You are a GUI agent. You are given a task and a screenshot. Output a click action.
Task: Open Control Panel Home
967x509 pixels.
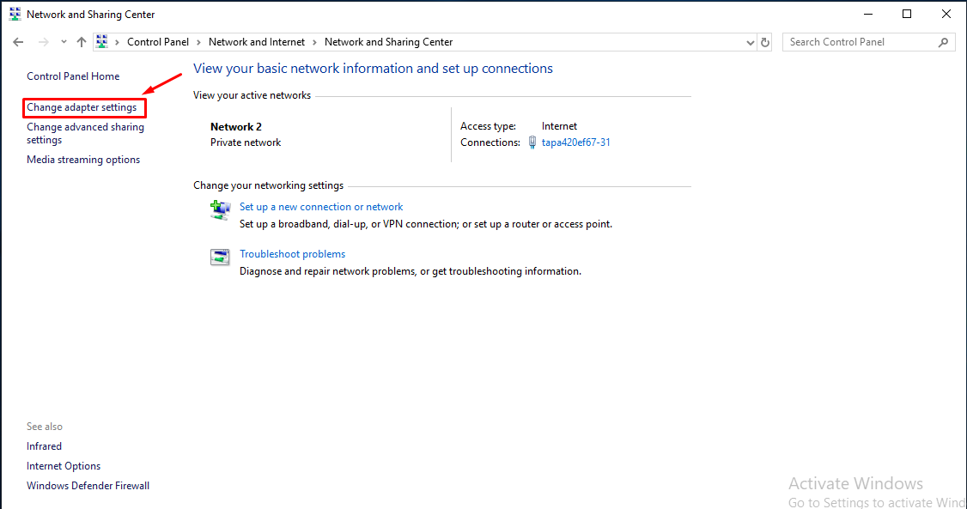(73, 76)
